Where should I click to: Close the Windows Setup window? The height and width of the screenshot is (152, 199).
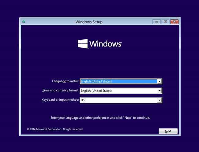(174, 22)
